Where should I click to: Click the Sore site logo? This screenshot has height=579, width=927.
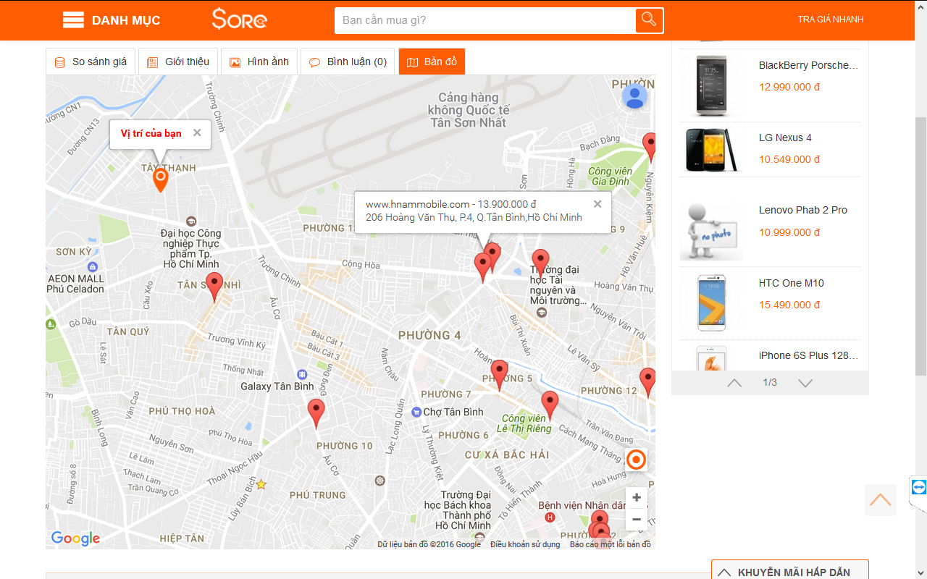point(240,20)
